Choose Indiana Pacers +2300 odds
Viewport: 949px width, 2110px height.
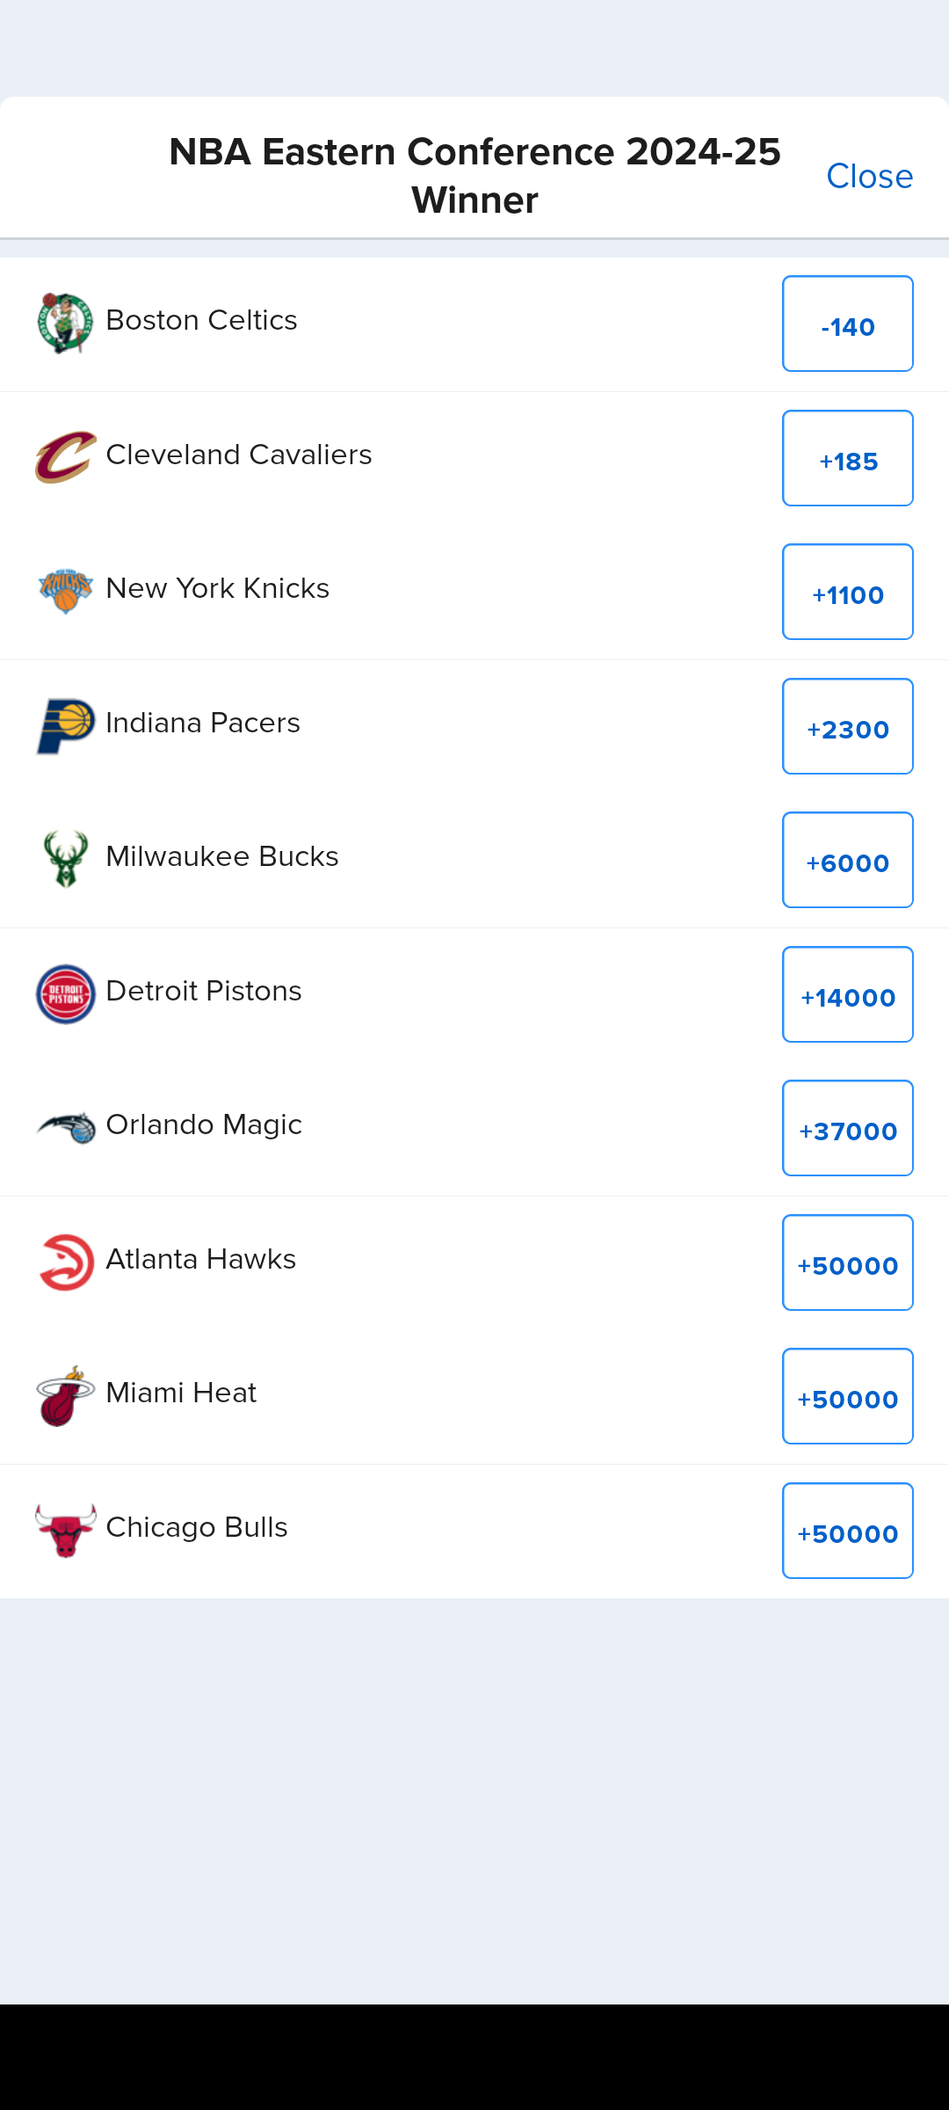coord(847,726)
